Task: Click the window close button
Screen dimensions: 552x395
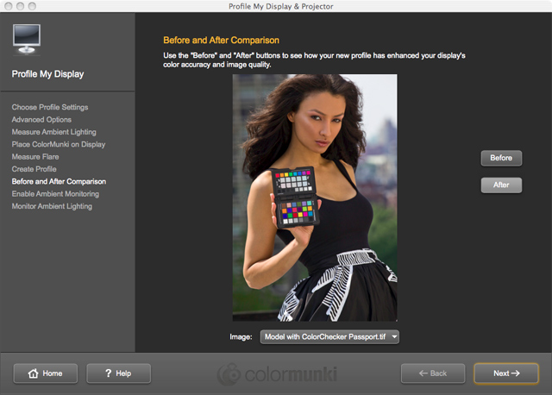Action: click(x=9, y=6)
